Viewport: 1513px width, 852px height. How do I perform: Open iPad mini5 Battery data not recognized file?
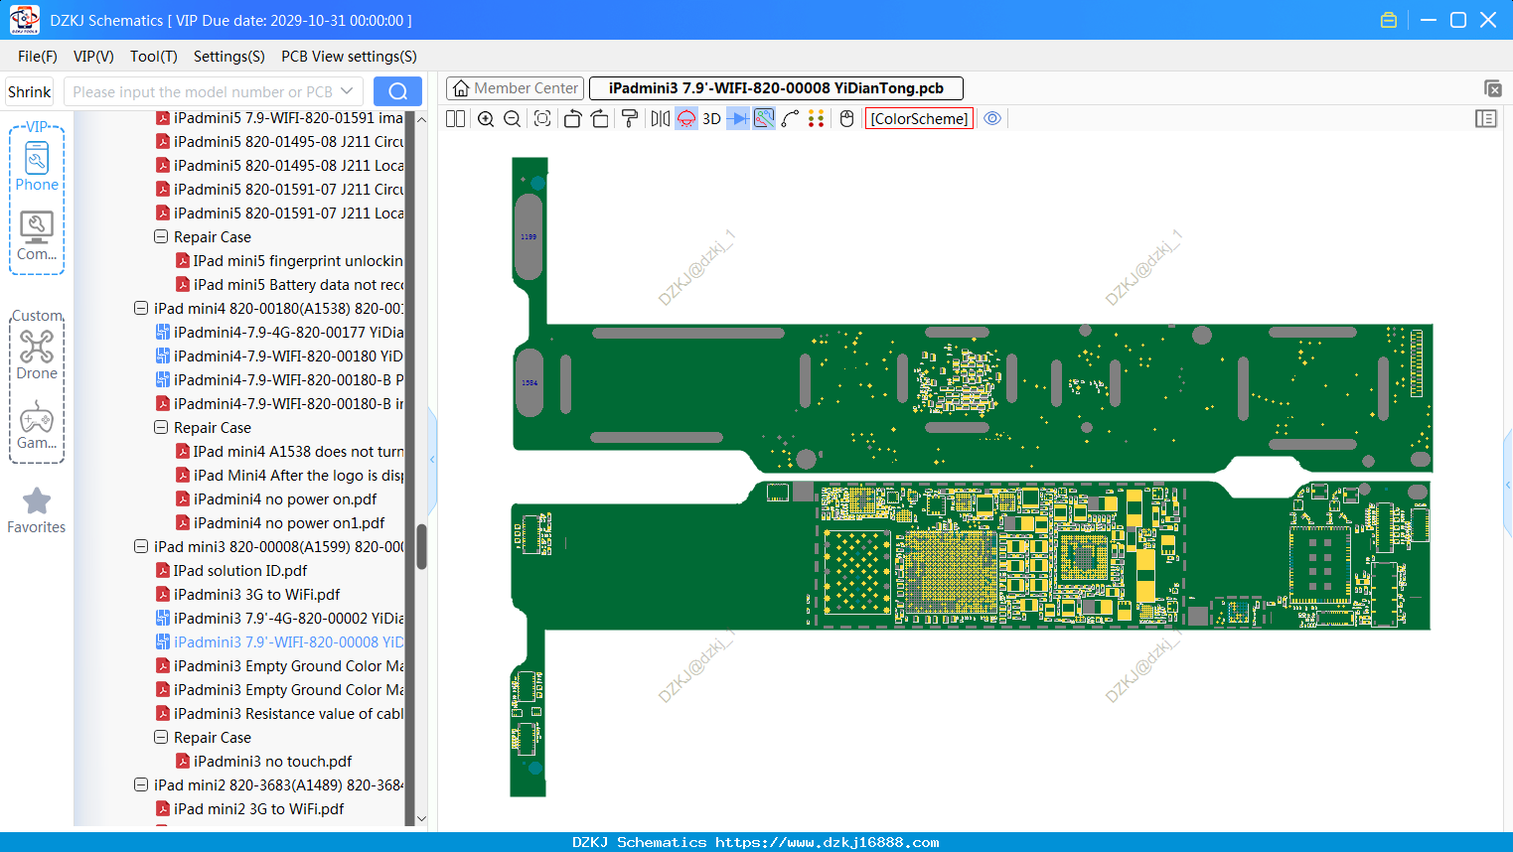tap(290, 285)
